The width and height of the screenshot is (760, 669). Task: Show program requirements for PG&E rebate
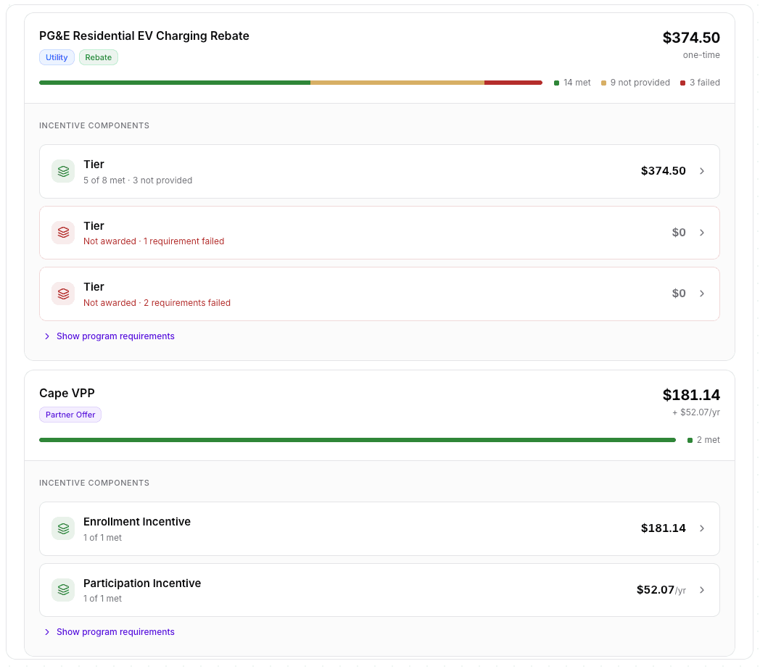pyautogui.click(x=110, y=336)
